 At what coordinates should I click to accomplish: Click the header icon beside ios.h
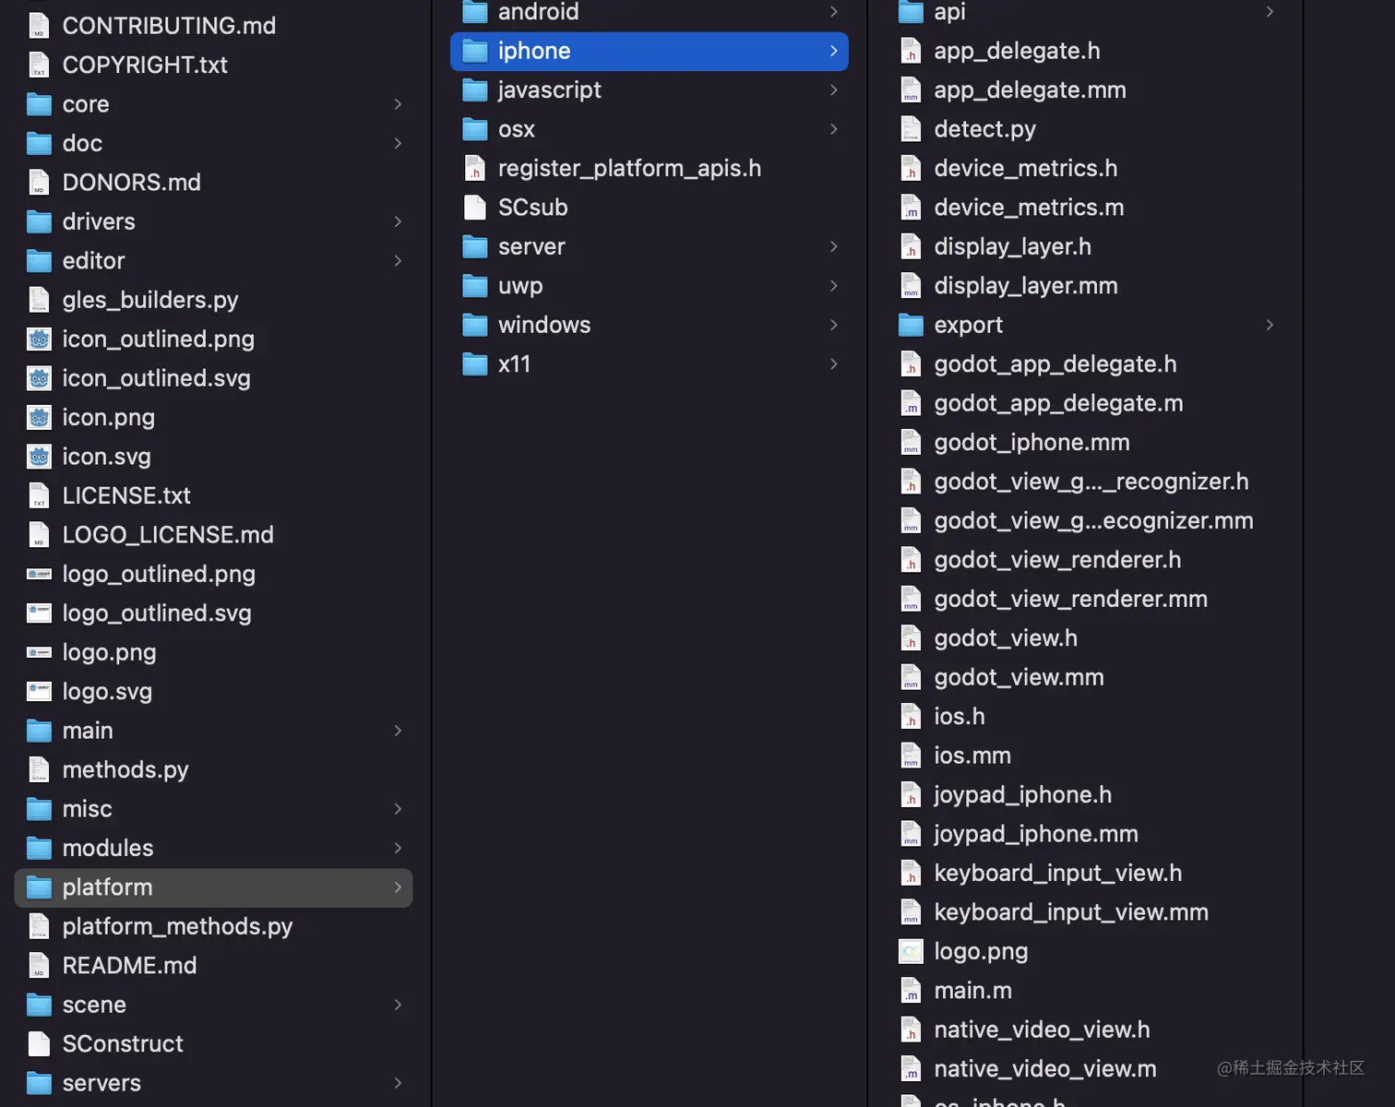tap(911, 717)
